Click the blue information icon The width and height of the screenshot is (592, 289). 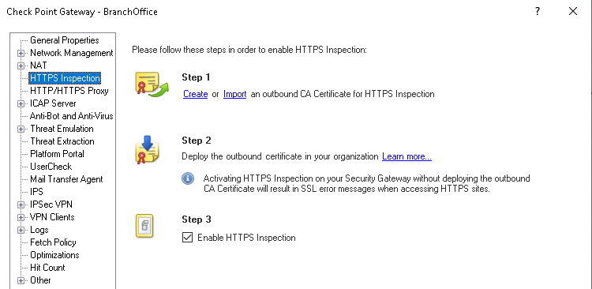point(188,178)
